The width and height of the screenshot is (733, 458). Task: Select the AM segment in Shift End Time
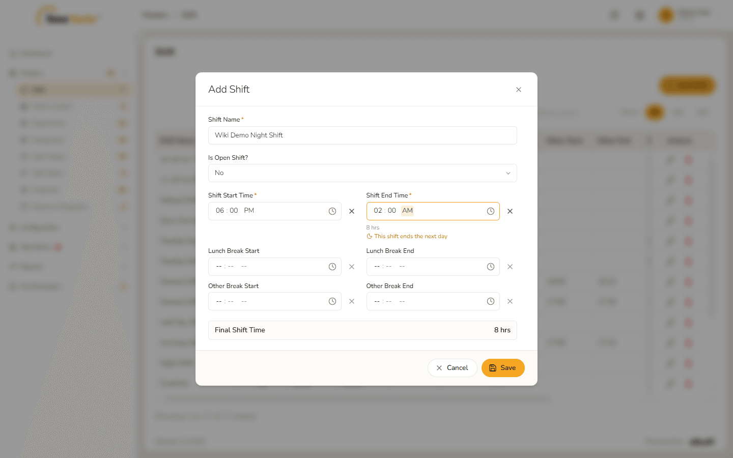coord(408,211)
